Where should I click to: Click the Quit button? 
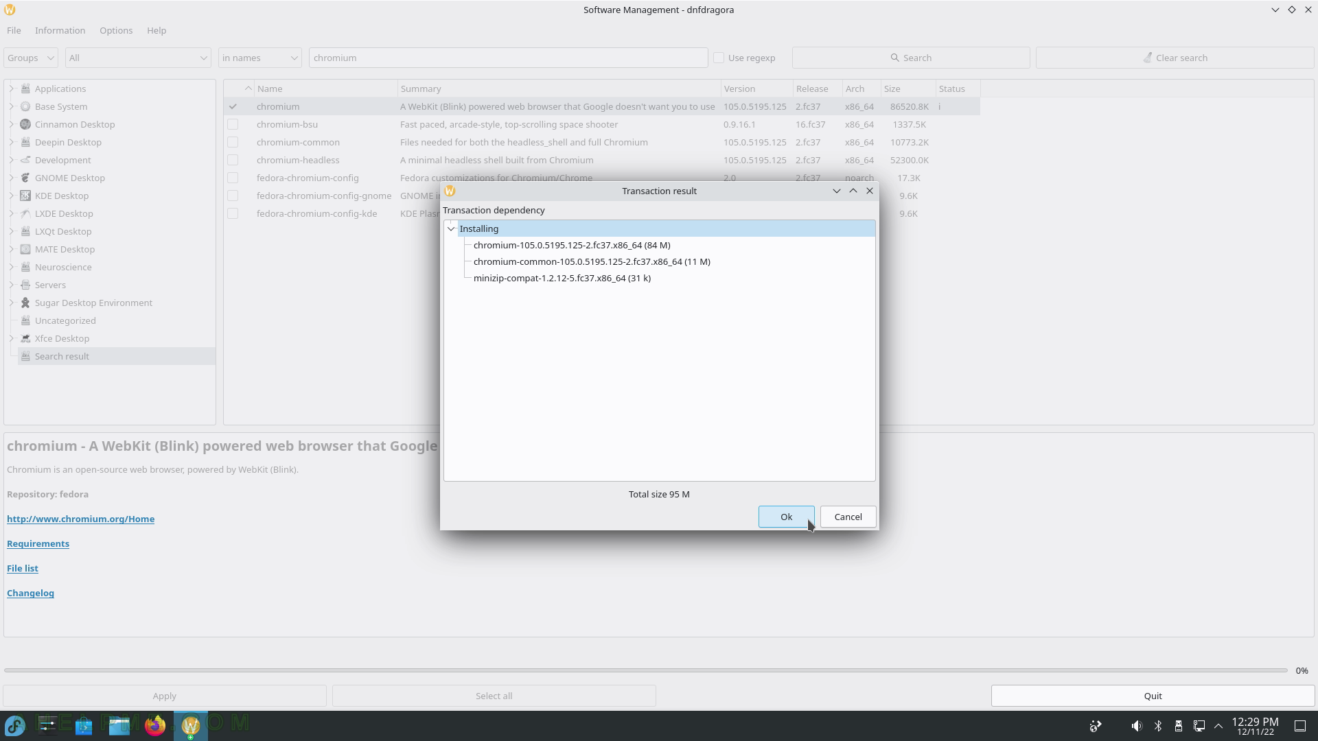click(x=1153, y=696)
